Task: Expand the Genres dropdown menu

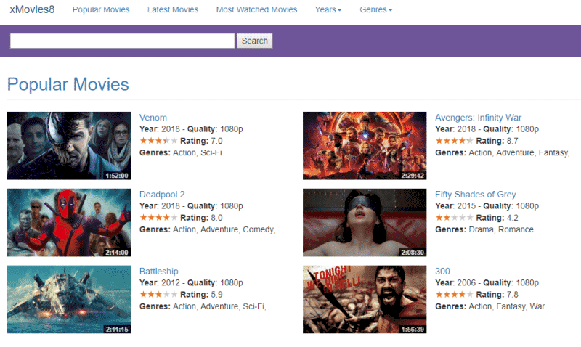Action: pos(376,10)
